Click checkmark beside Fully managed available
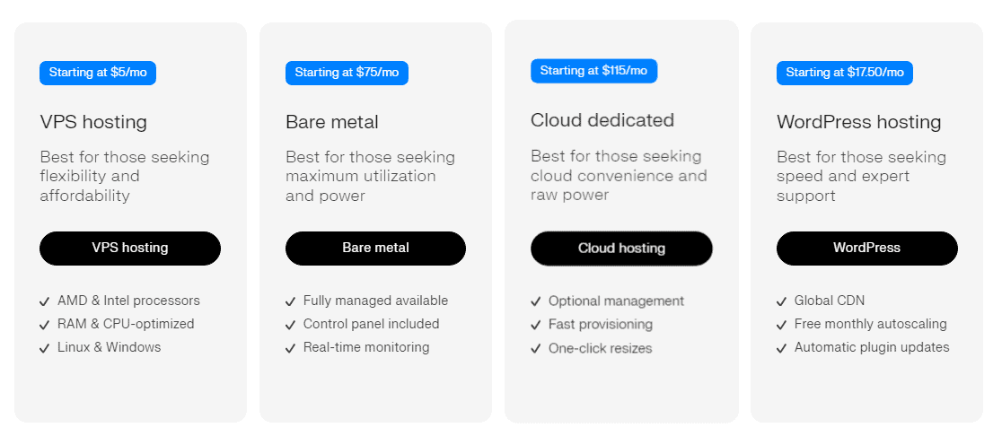The image size is (993, 445). tap(291, 302)
